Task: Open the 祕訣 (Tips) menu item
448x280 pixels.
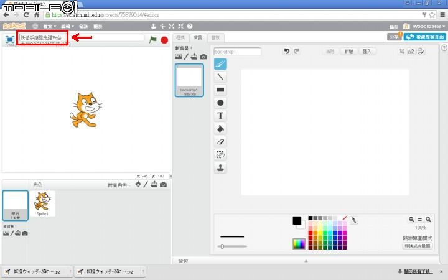Action: click(x=83, y=26)
